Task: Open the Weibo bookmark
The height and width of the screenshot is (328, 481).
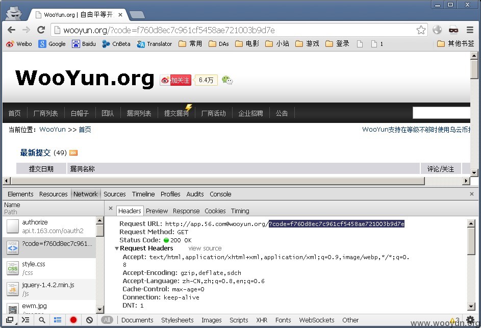Action: (x=19, y=44)
